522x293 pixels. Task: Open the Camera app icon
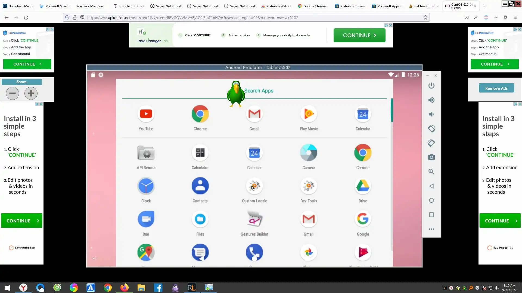309,153
